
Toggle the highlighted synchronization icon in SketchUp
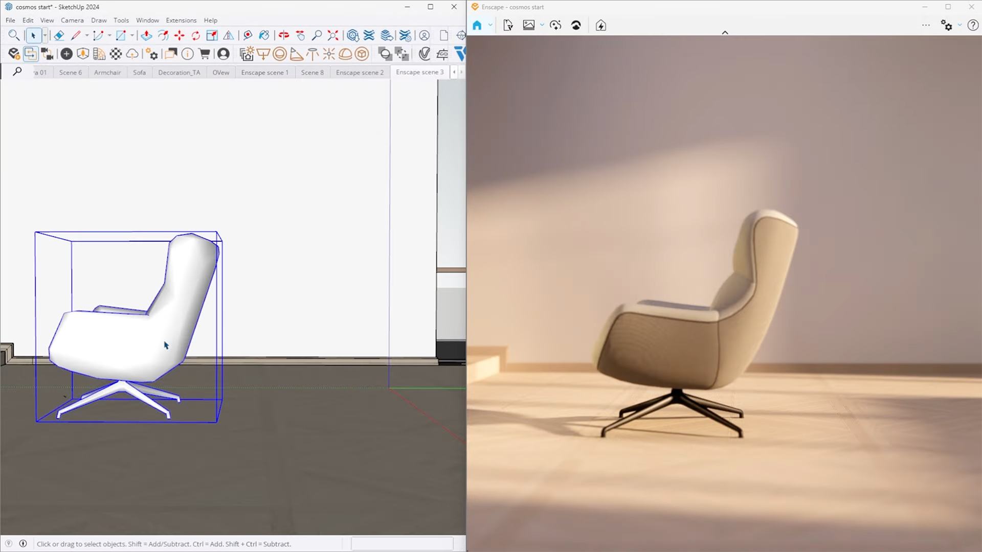(x=31, y=54)
